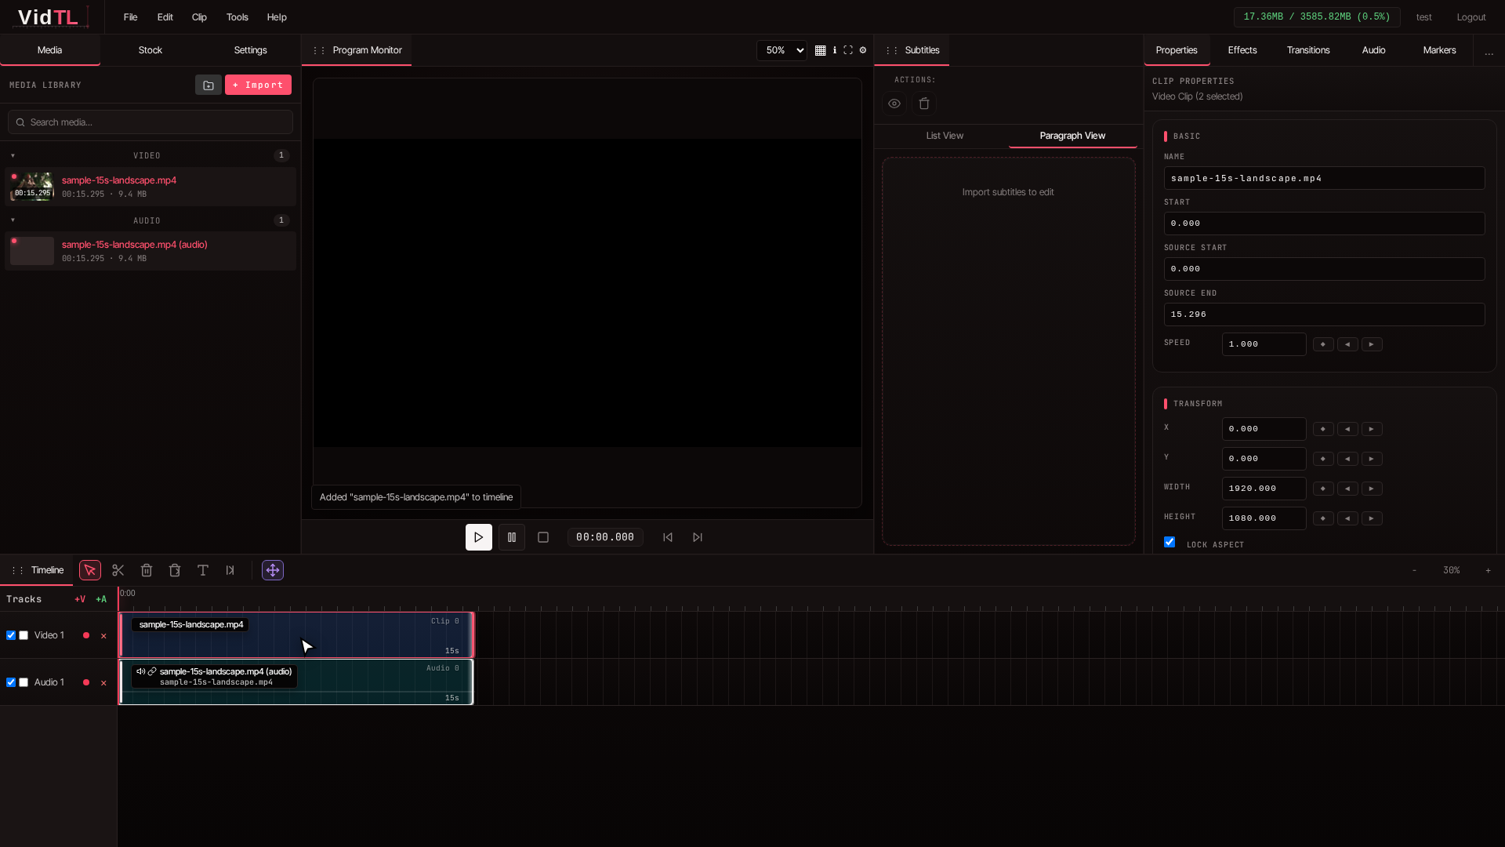Open the File menu
1505x847 pixels.
131,17
